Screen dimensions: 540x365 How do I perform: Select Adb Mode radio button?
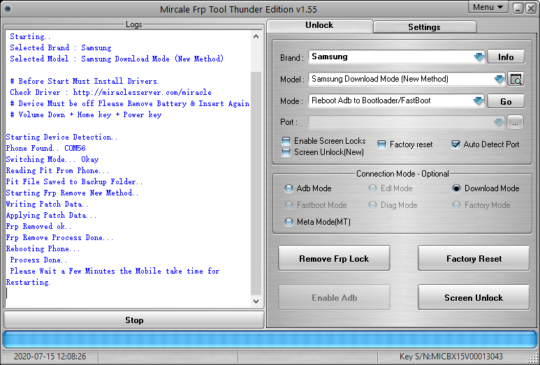tap(289, 188)
